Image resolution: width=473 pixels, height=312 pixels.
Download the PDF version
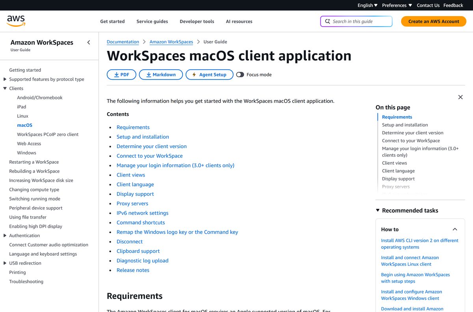[x=121, y=74]
